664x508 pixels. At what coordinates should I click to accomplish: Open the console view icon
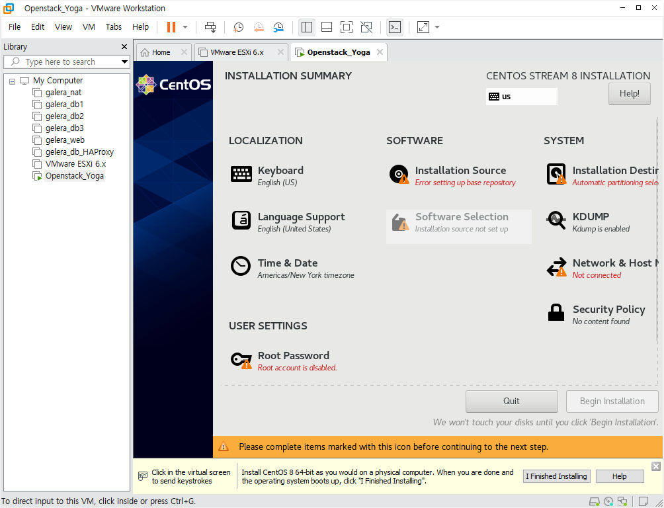(395, 27)
